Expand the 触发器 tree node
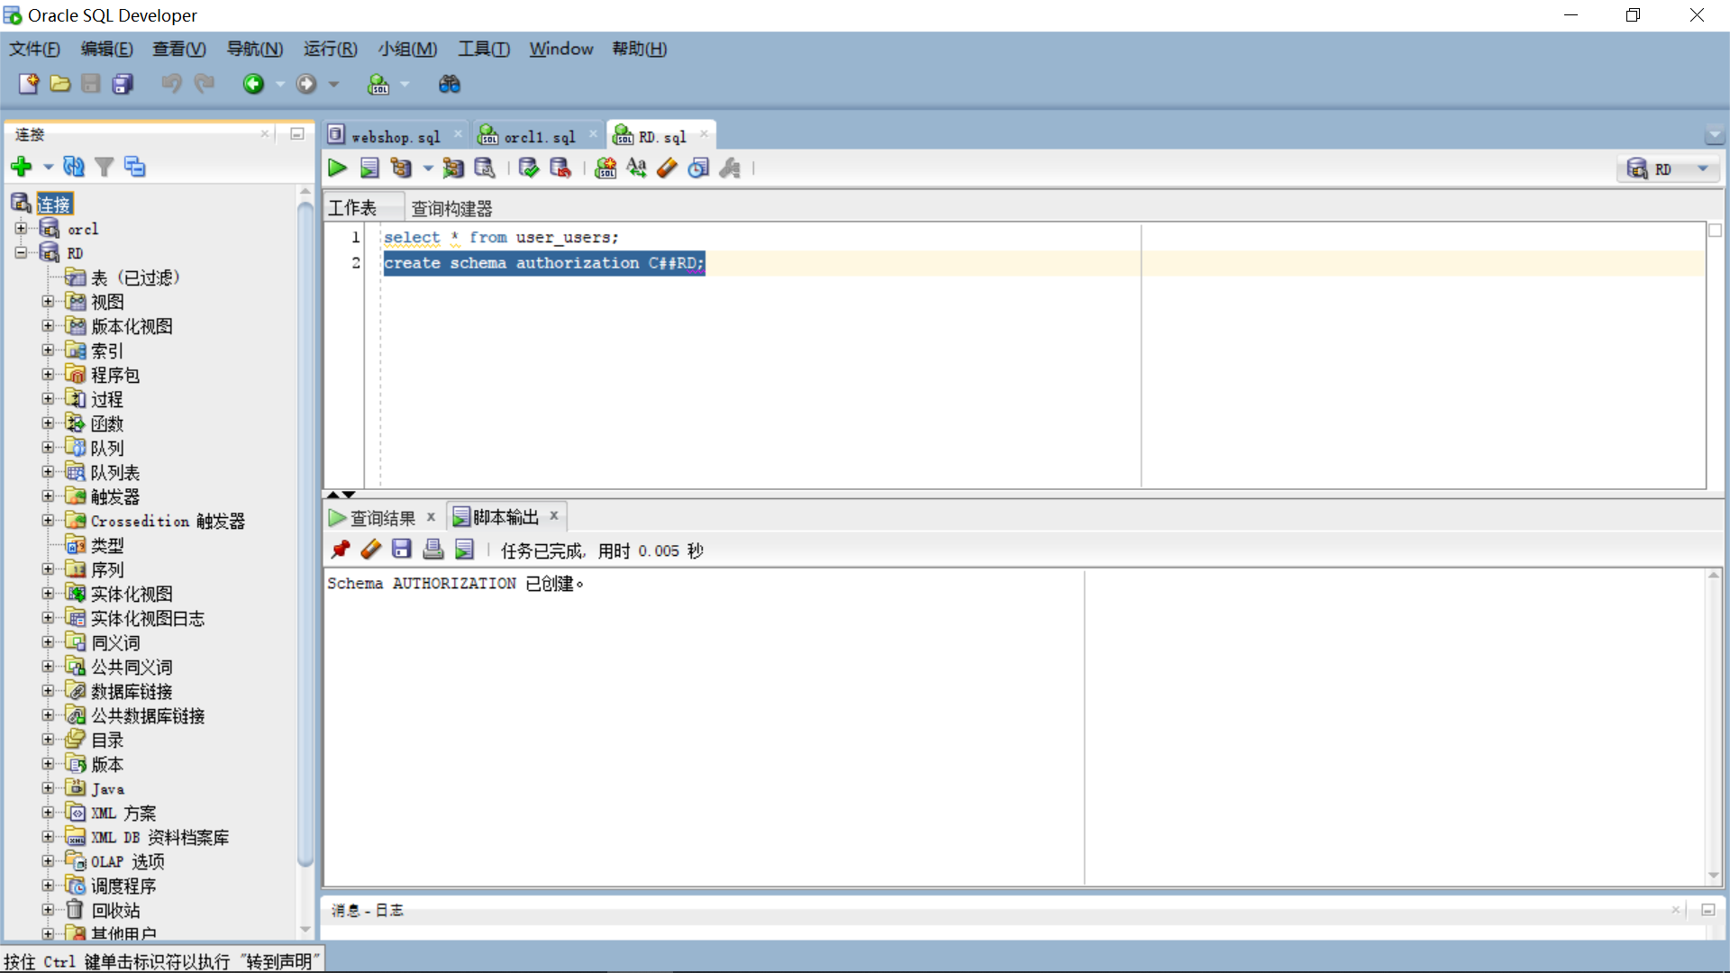 [x=49, y=496]
